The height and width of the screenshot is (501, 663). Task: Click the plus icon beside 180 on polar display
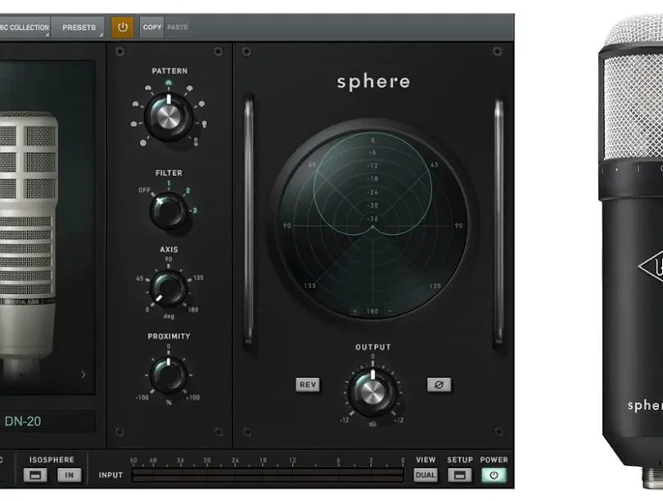click(354, 311)
